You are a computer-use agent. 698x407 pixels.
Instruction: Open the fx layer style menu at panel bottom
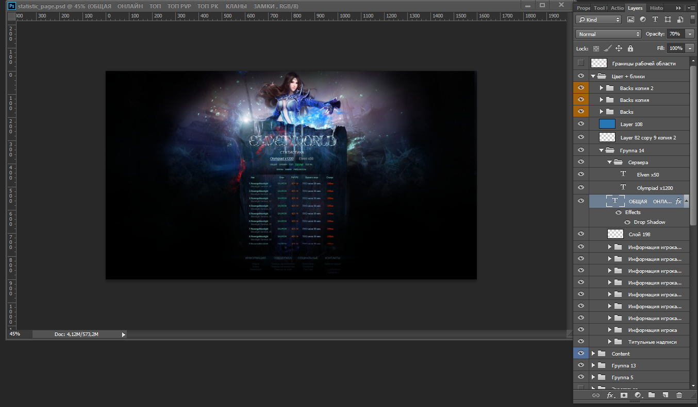(610, 395)
